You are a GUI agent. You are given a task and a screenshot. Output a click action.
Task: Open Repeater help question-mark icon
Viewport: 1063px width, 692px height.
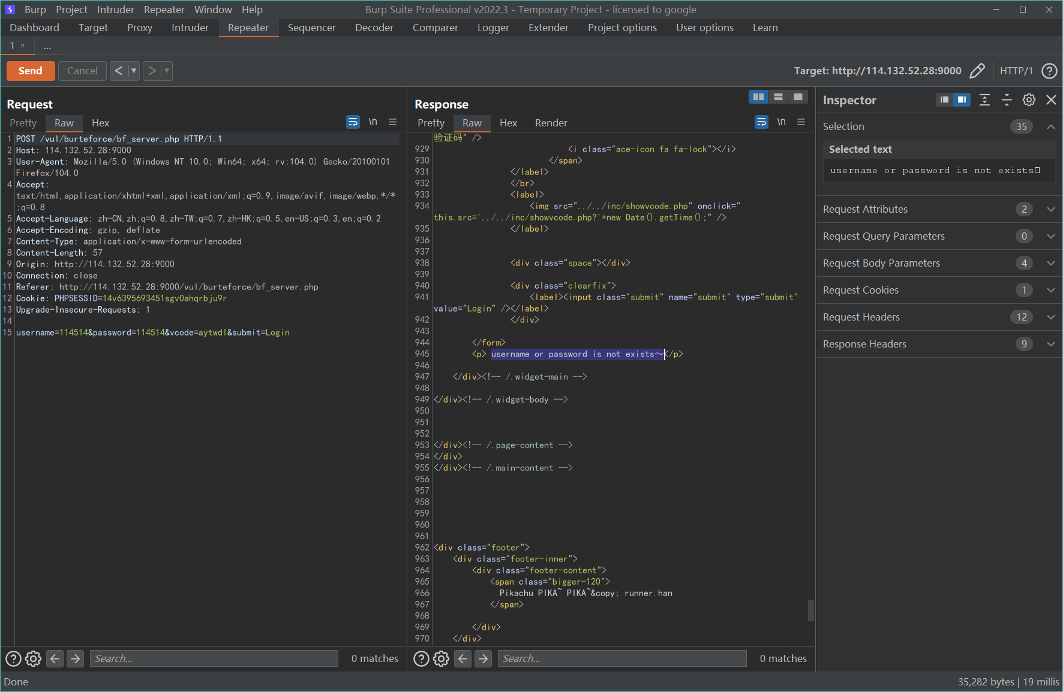1049,71
